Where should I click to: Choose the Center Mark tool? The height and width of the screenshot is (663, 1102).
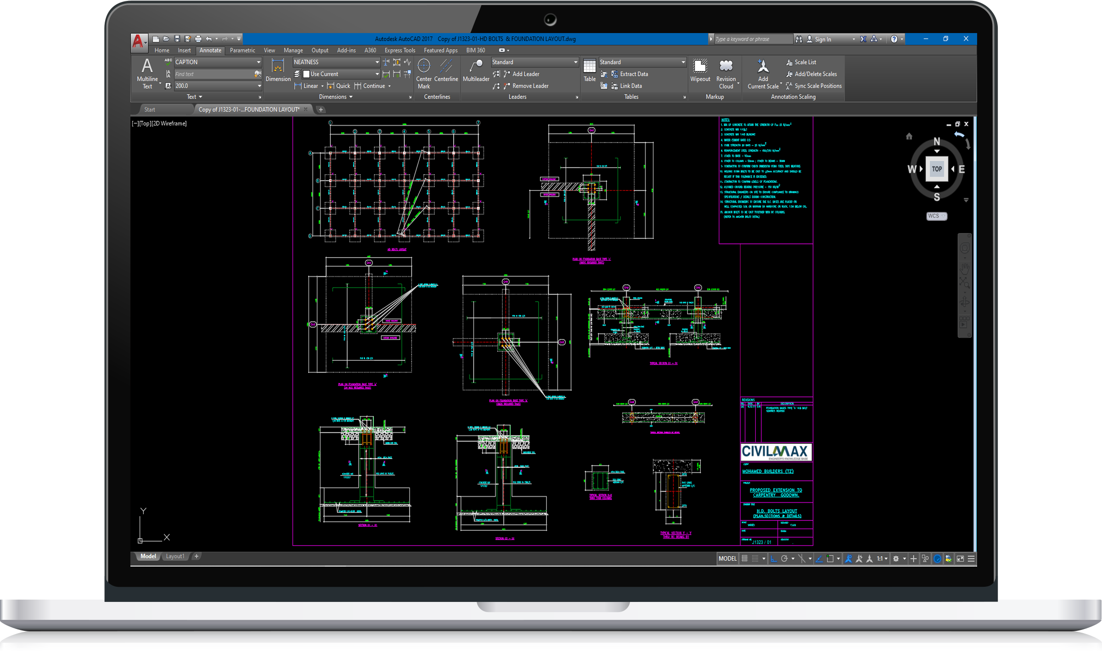(x=424, y=73)
